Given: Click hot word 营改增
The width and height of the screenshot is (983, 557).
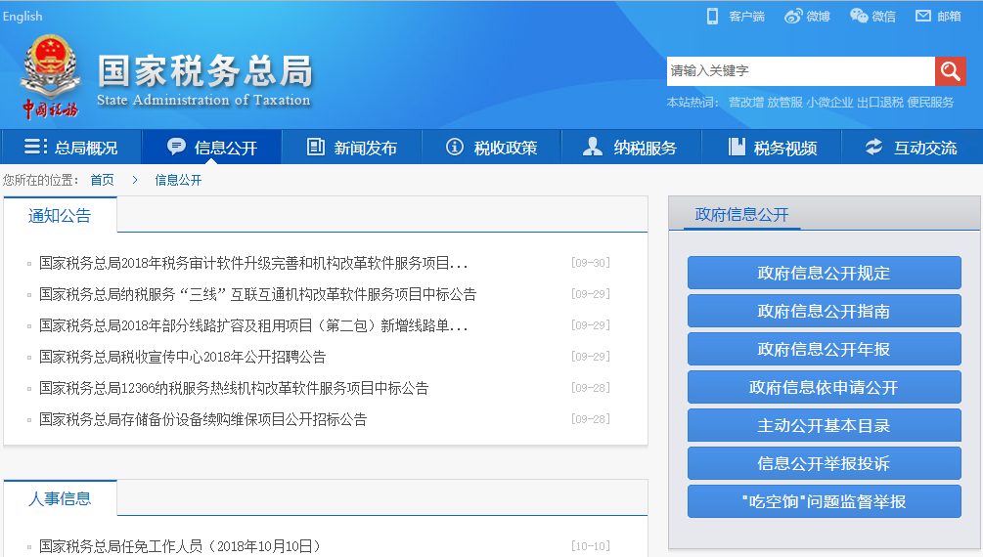Looking at the screenshot, I should (746, 103).
